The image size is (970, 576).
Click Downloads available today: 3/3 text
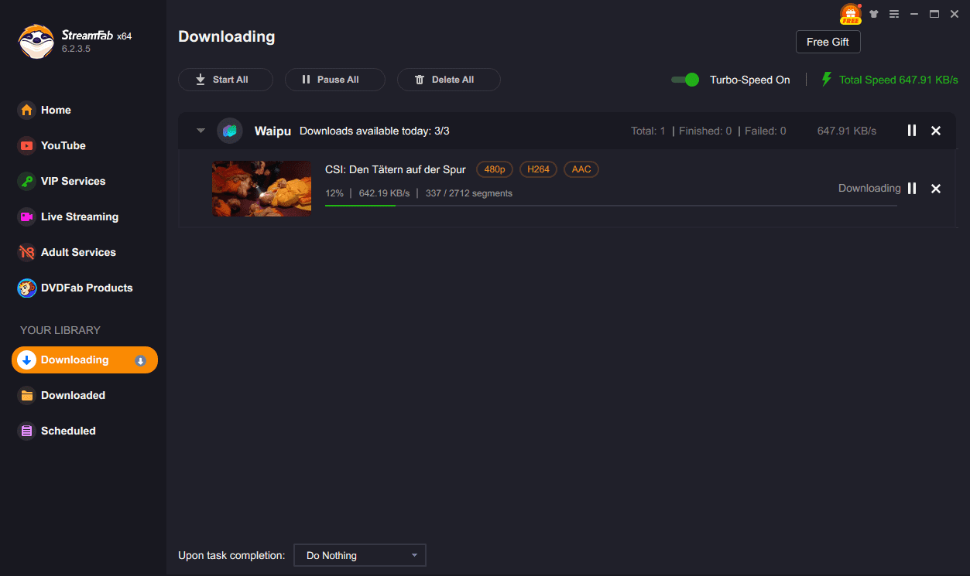375,131
